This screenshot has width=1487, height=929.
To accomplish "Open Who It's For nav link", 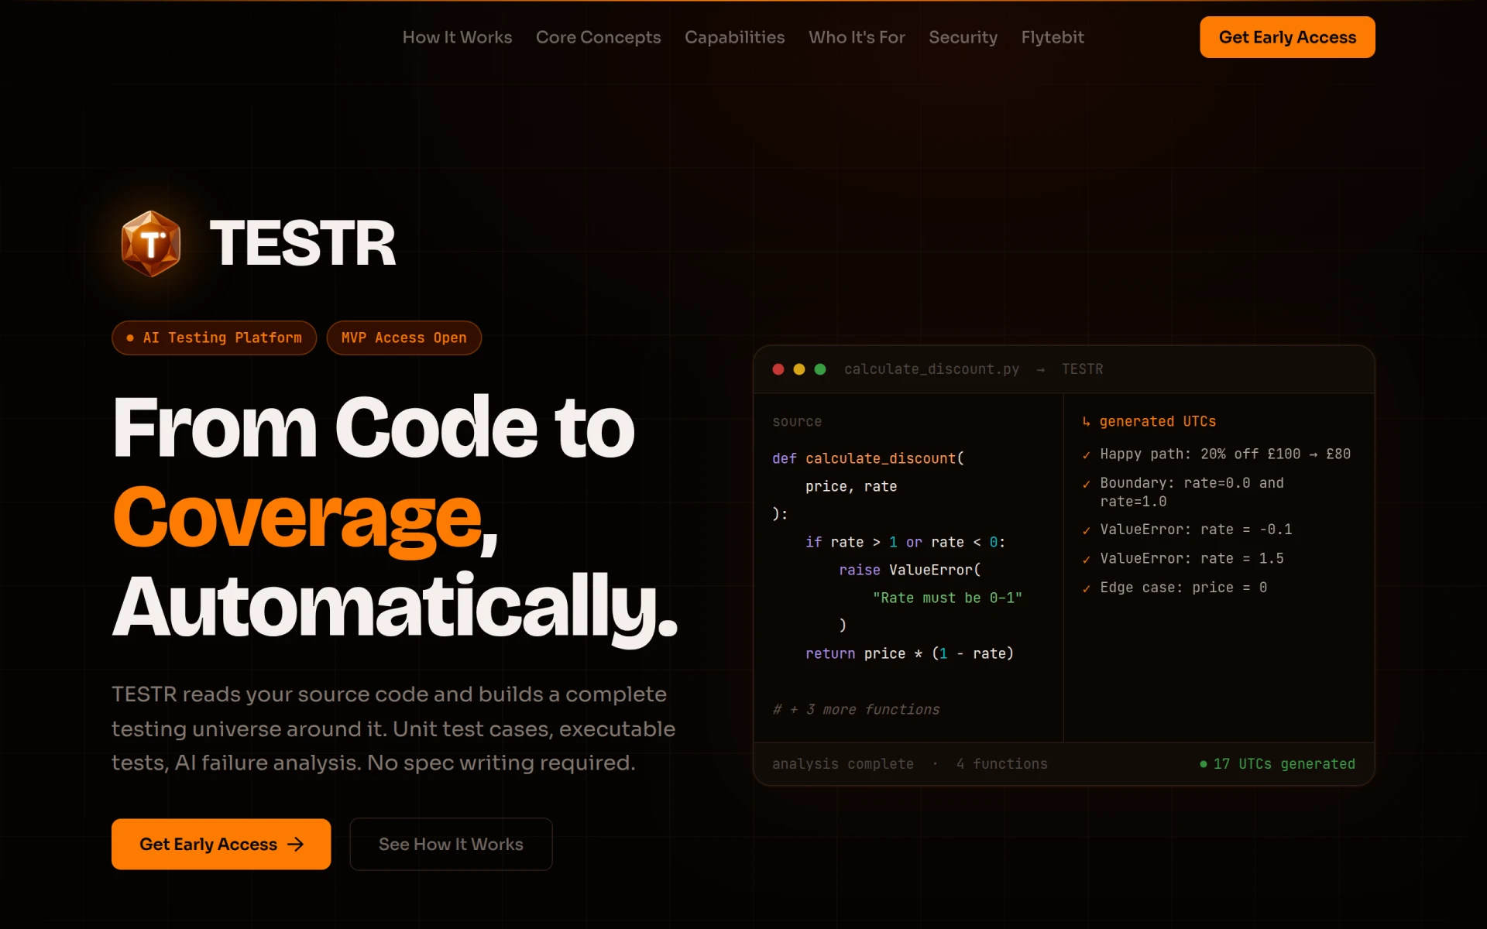I will tap(857, 37).
